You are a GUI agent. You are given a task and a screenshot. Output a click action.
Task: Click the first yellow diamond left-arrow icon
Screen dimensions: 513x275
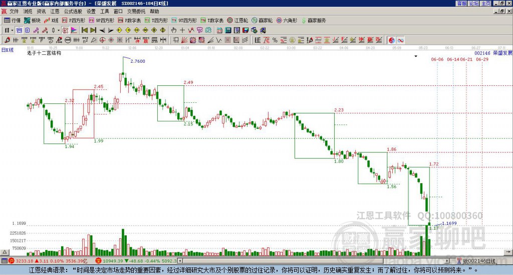(119, 31)
